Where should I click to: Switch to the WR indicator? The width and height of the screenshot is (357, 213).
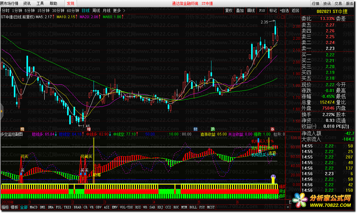[x=145, y=207]
